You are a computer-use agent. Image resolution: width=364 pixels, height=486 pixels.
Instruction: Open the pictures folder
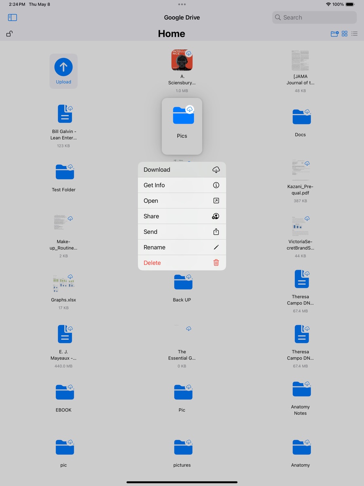click(x=183, y=447)
